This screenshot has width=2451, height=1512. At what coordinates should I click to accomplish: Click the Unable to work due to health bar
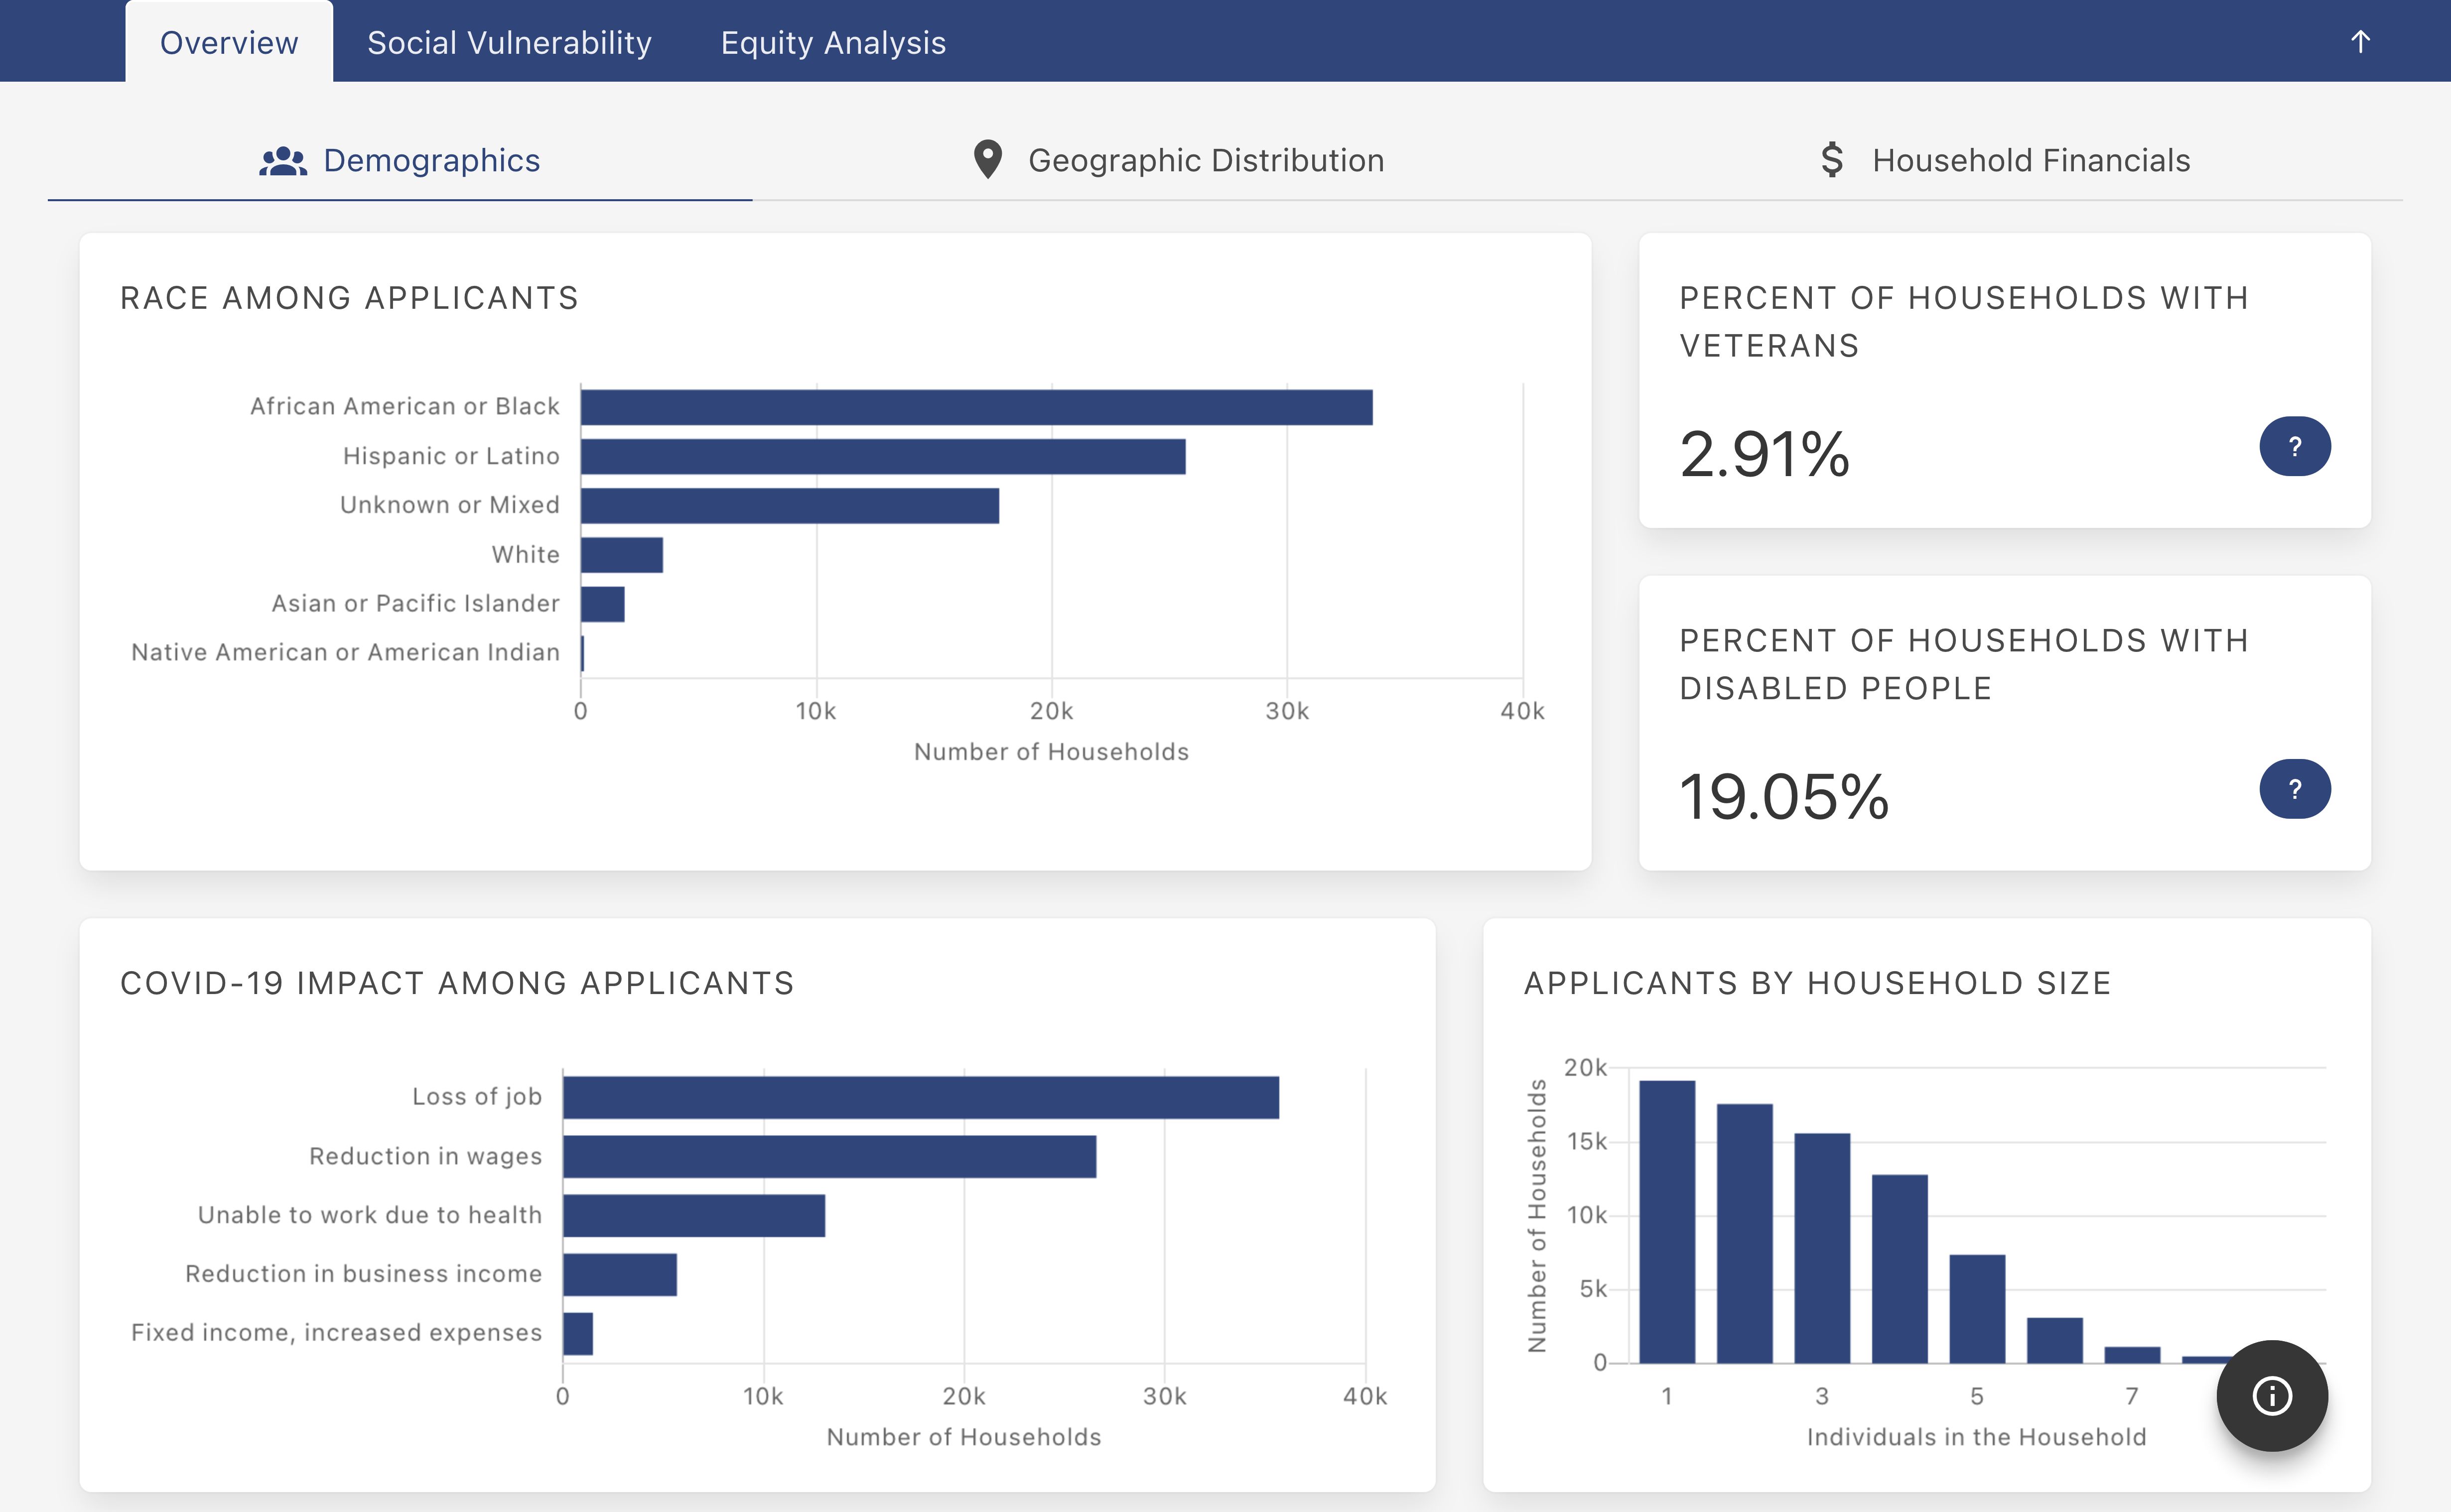point(693,1215)
